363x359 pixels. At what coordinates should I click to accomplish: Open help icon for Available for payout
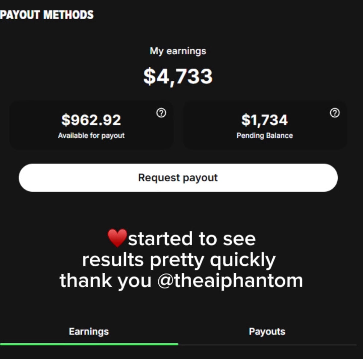click(x=161, y=113)
